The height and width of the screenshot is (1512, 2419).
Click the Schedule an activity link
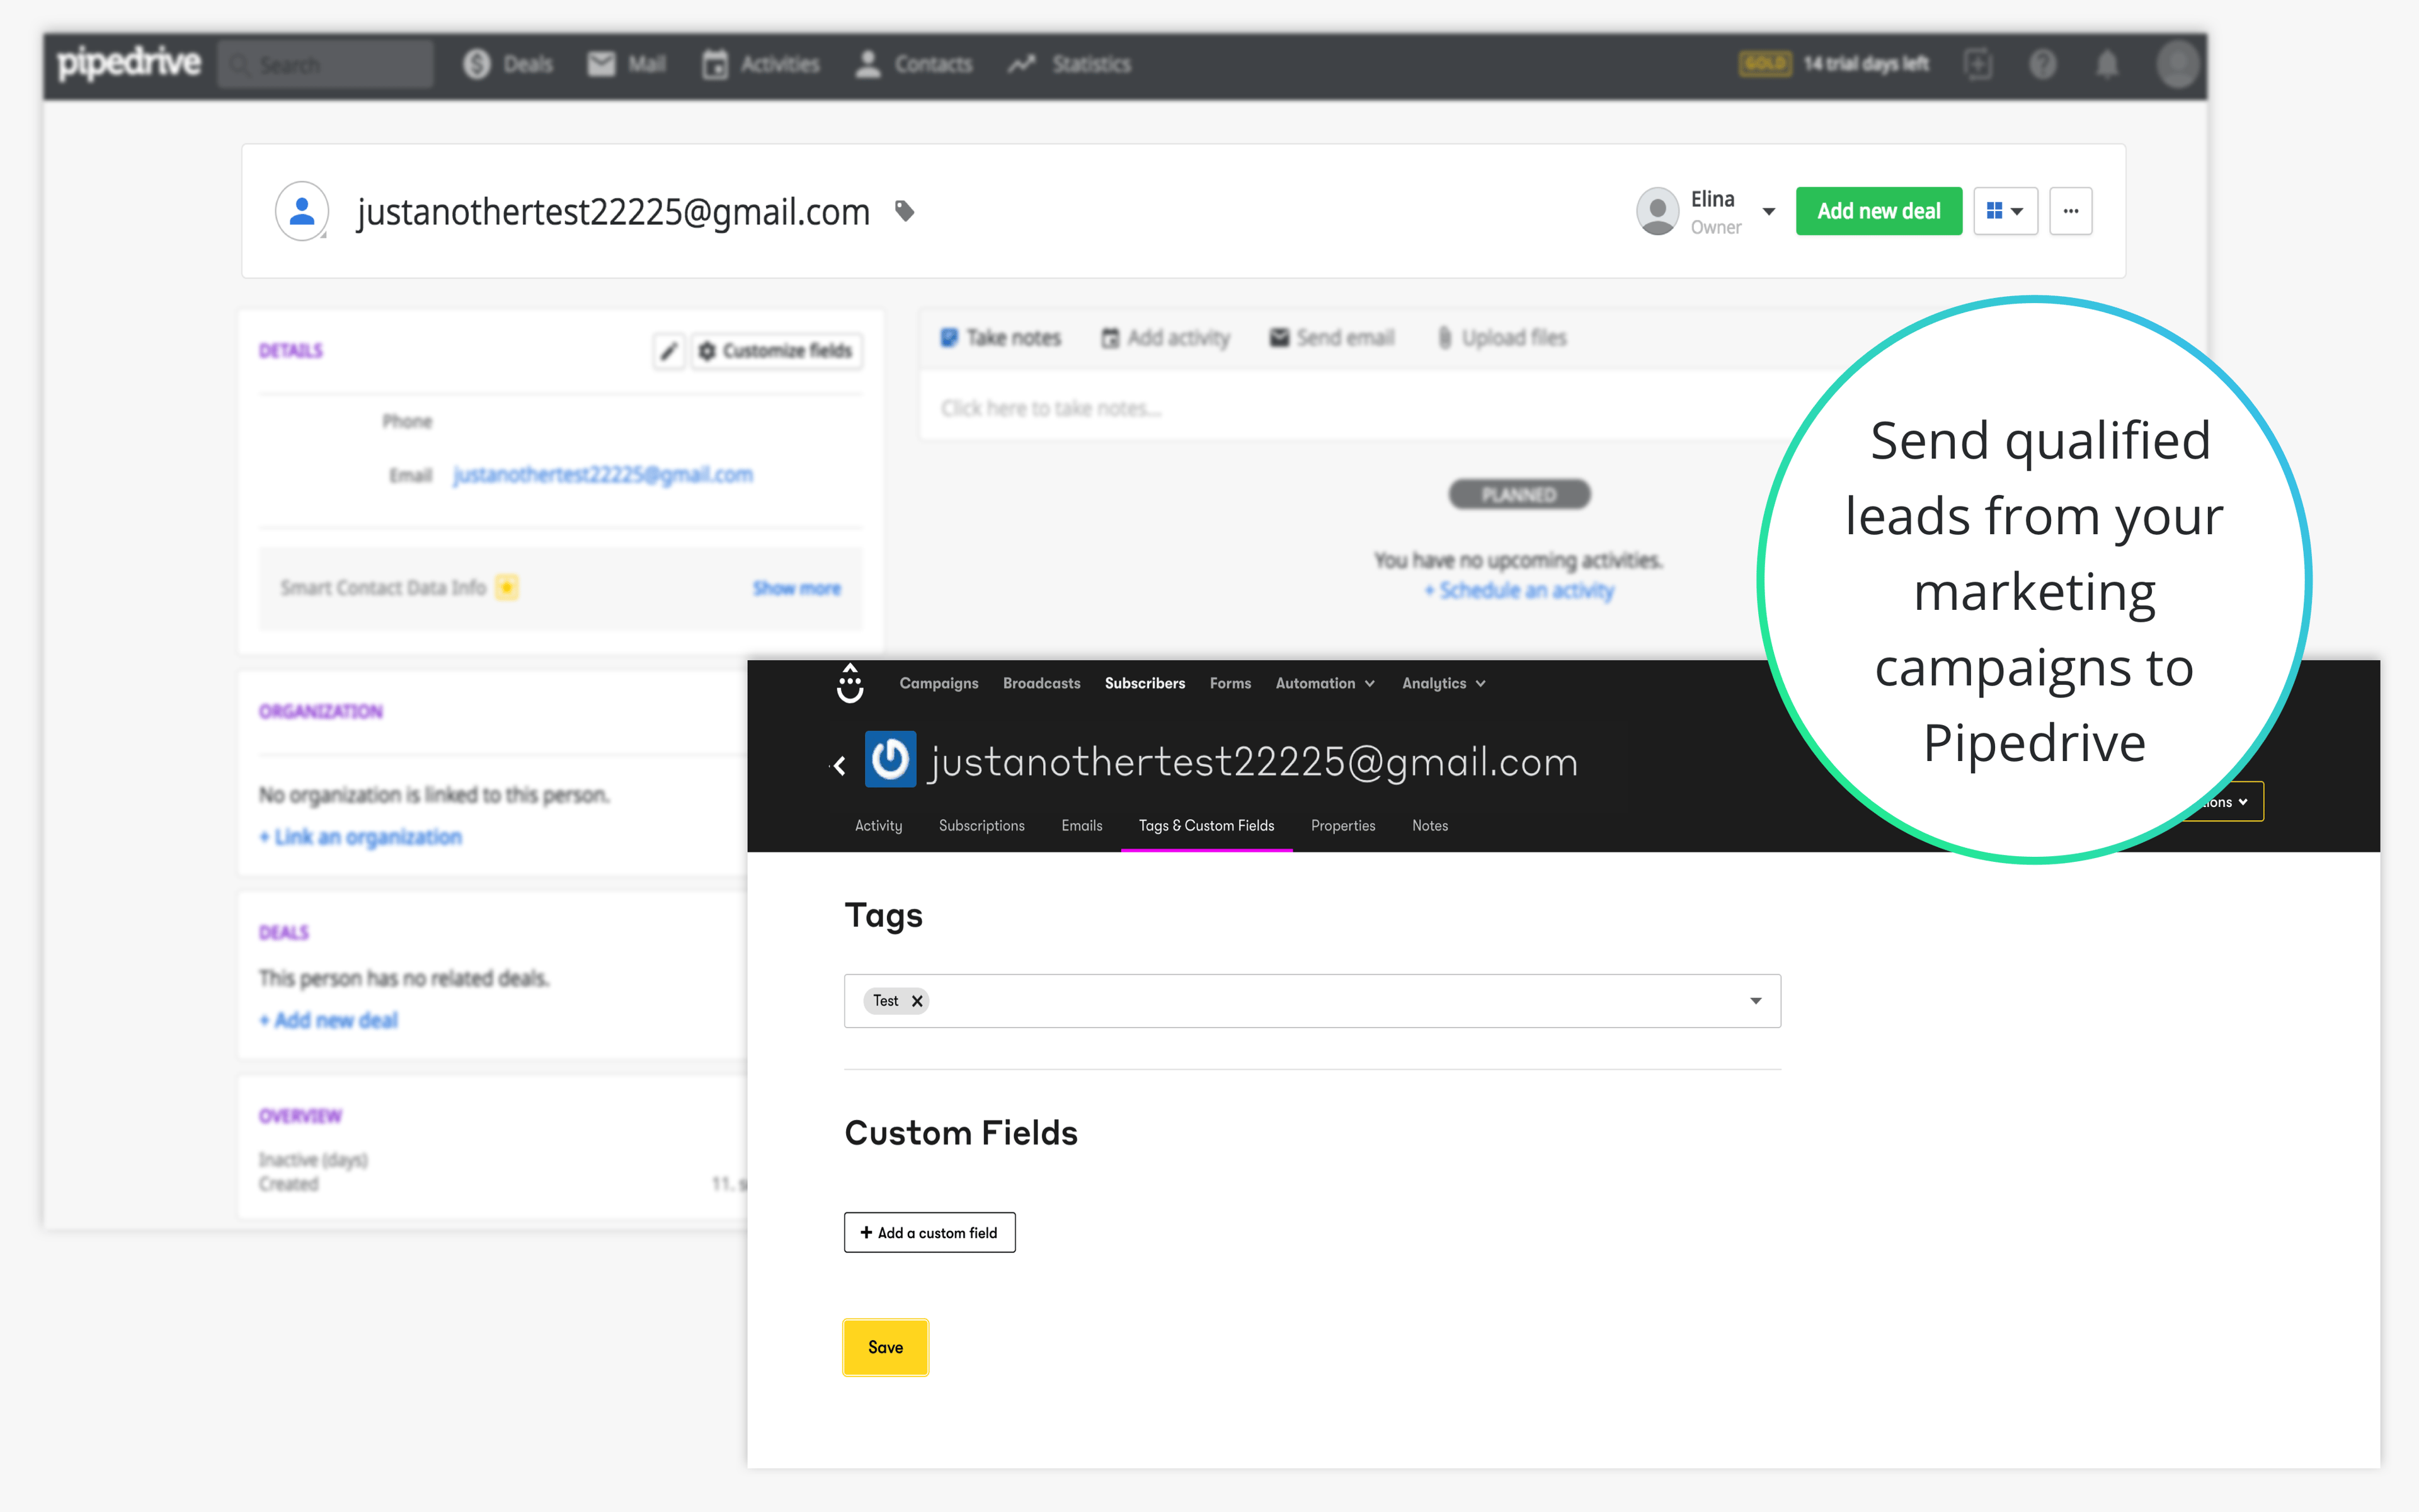coord(1519,590)
